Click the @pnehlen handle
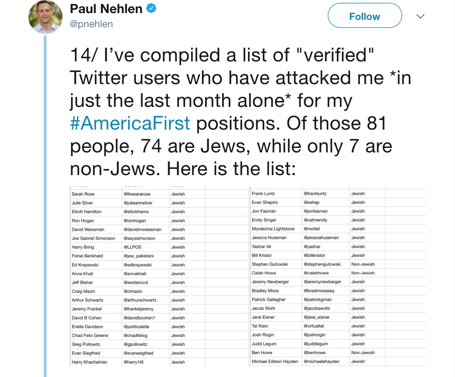This screenshot has height=377, width=455. point(91,24)
